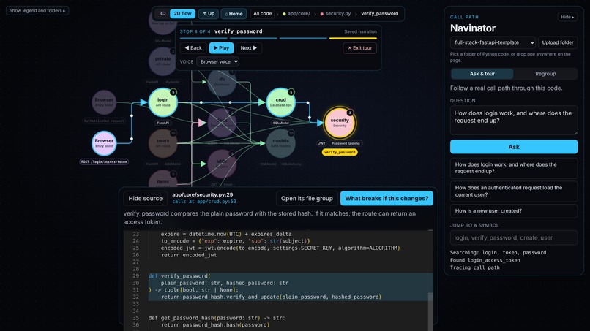590x331 pixels.
Task: Click the app/core/security.py:29 file path
Action: [203, 194]
